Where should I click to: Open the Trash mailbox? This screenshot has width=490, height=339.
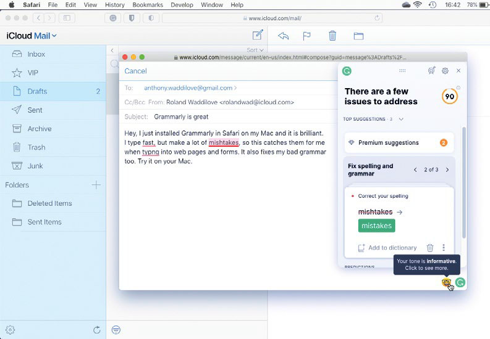[x=53, y=147]
